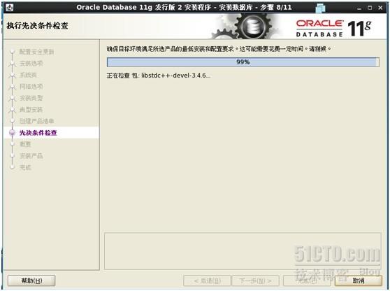Click the 后退(B) back button
The height and width of the screenshot is (291, 390).
pos(207,281)
